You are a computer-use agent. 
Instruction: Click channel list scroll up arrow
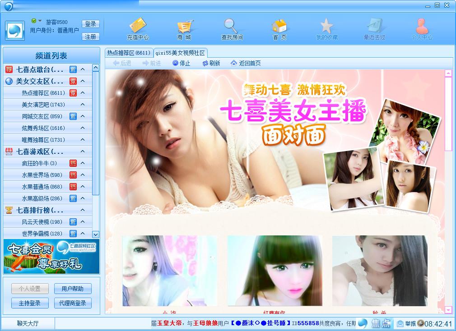coord(96,68)
